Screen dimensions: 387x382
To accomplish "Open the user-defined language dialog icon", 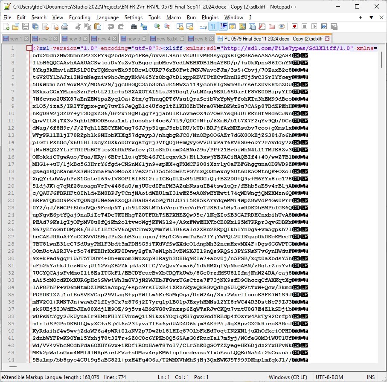I will pyautogui.click(x=233, y=26).
